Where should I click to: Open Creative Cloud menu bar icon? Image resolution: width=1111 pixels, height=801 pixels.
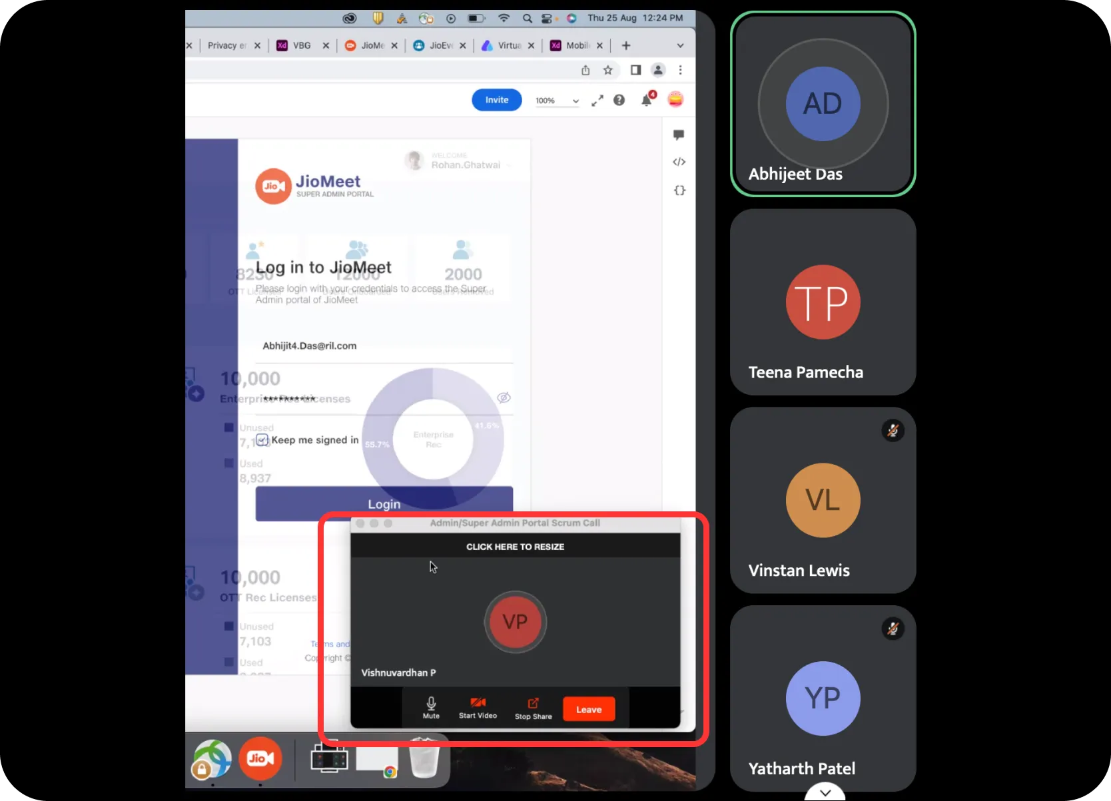pos(350,19)
